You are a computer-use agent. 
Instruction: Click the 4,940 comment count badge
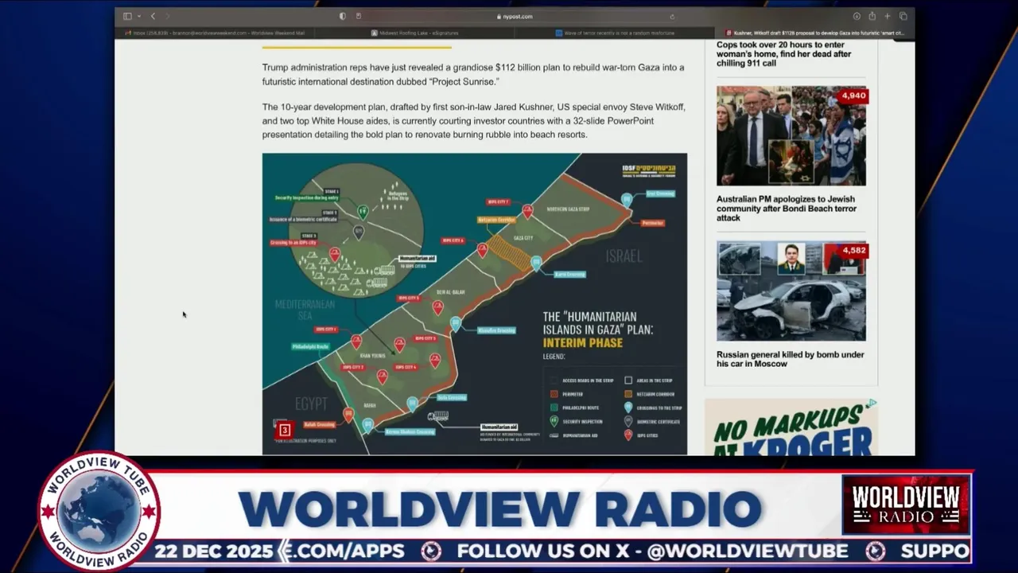[853, 95]
